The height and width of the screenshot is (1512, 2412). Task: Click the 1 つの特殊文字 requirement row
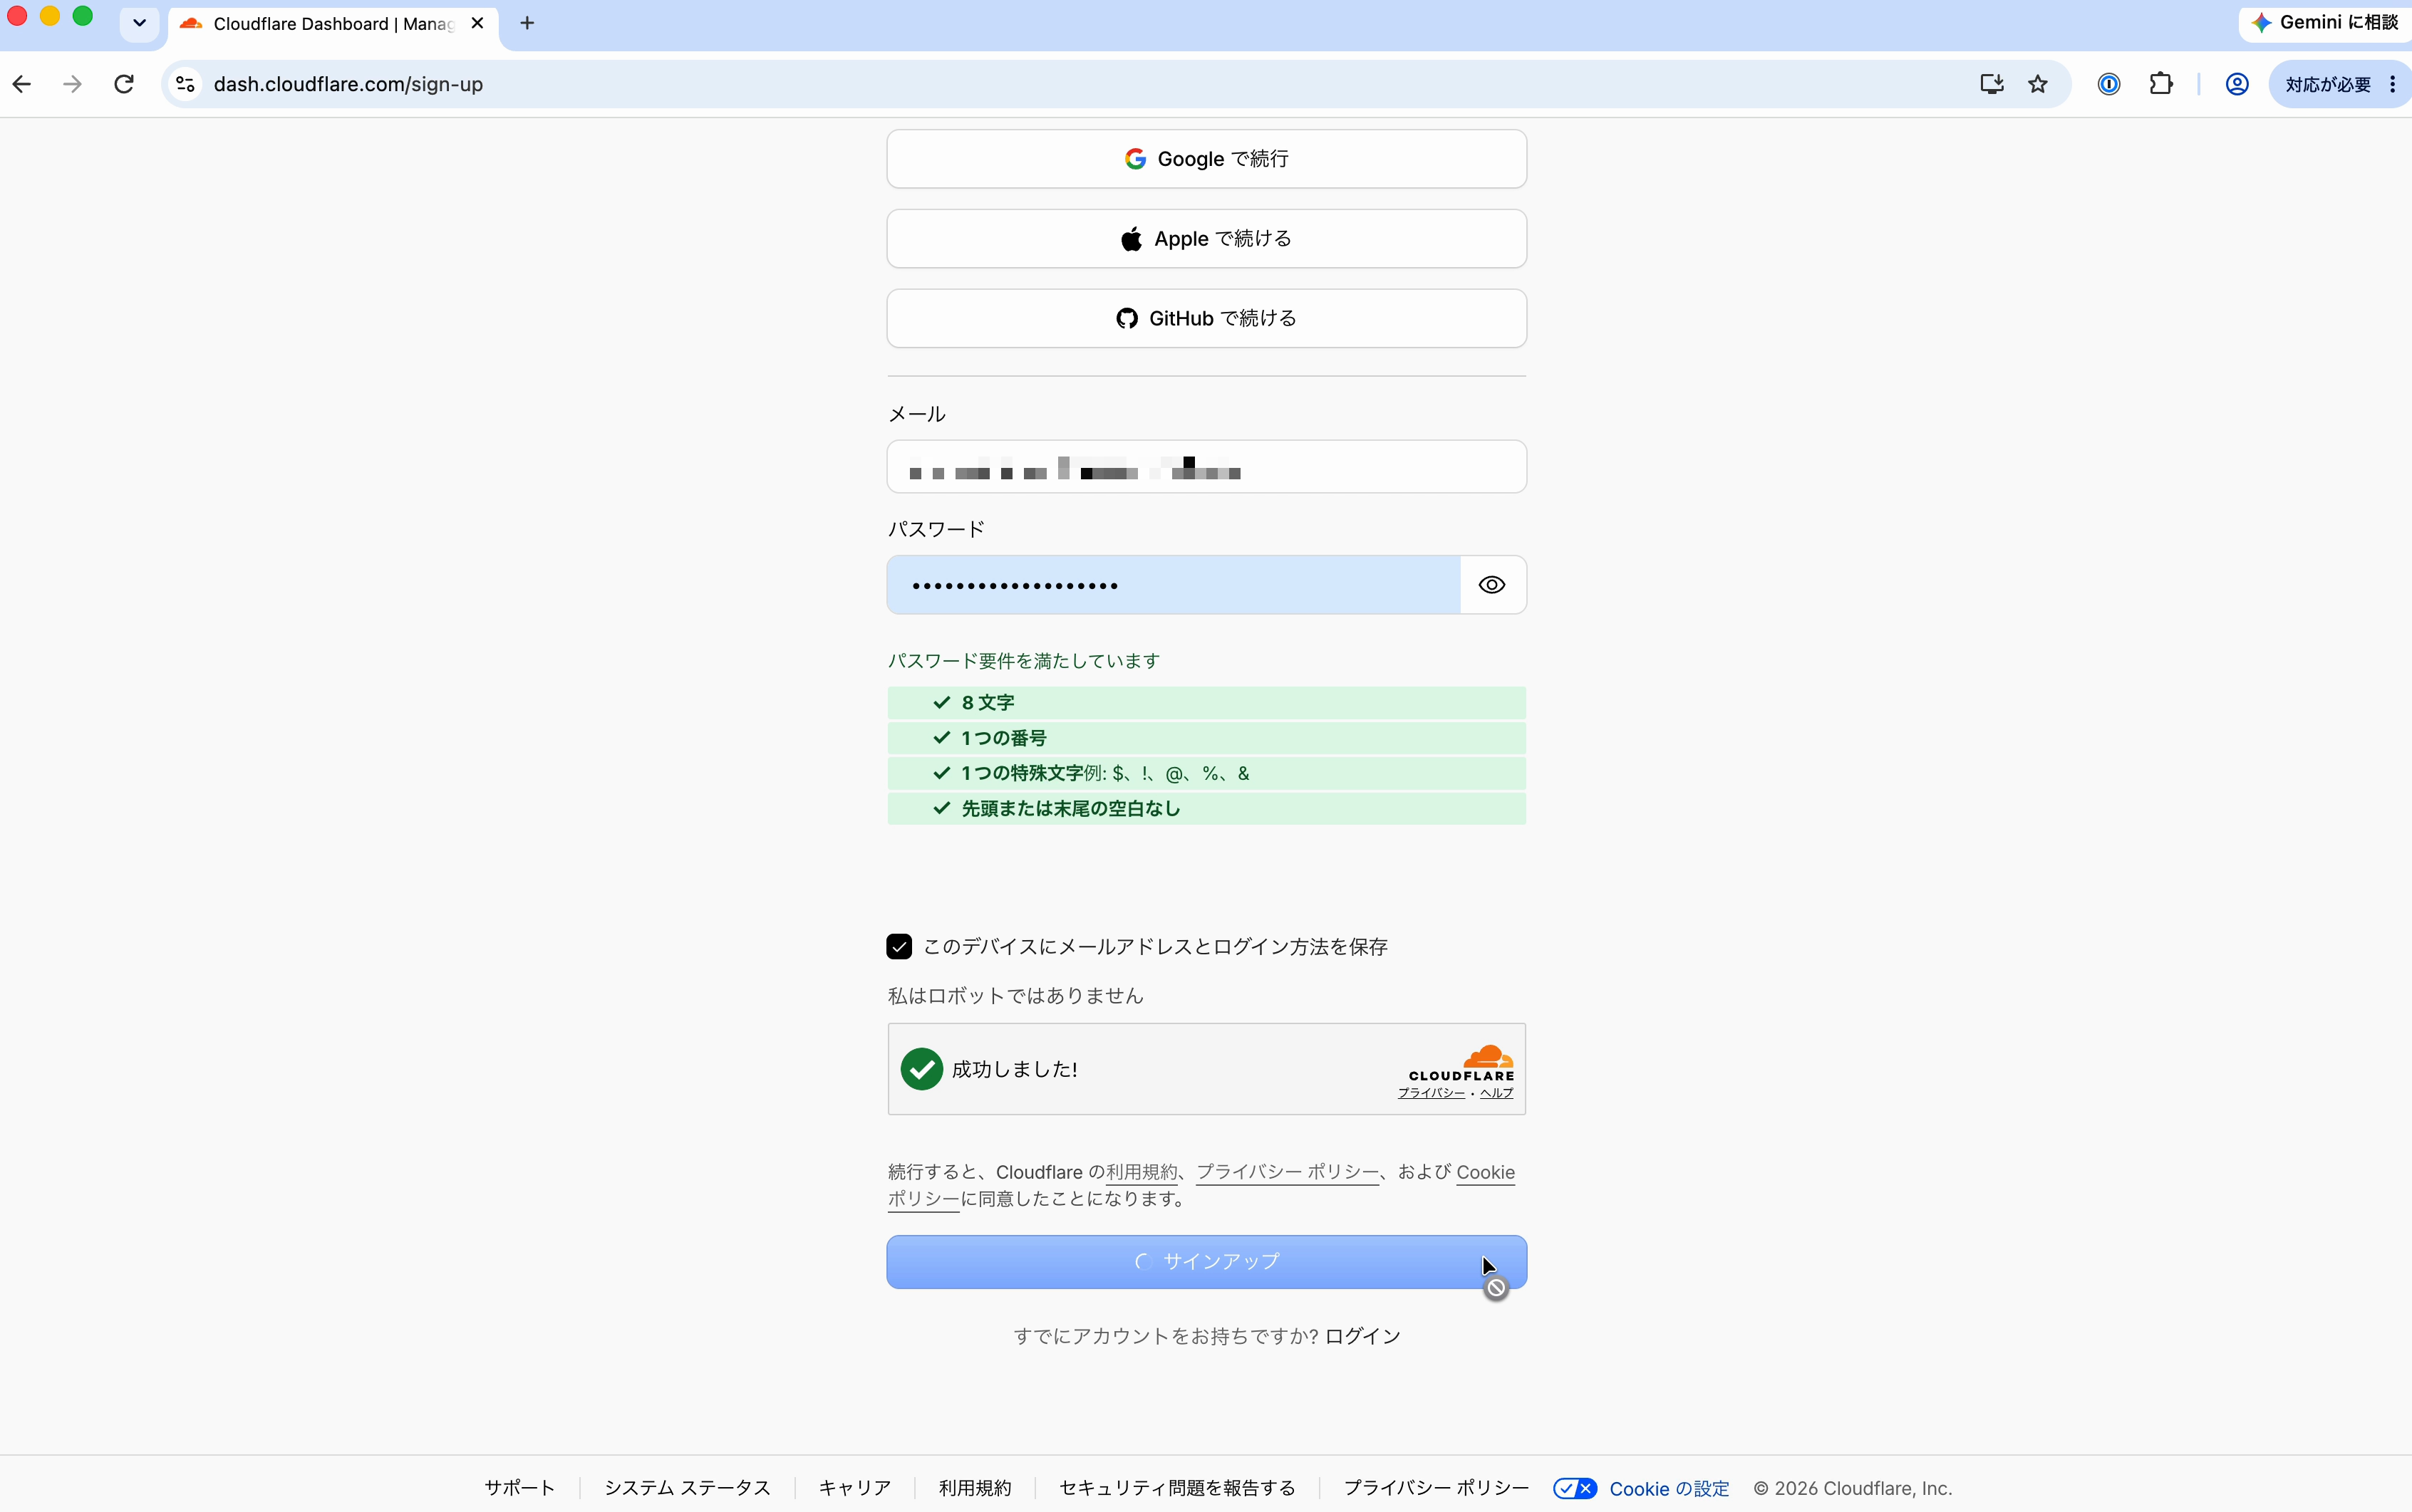[1206, 773]
